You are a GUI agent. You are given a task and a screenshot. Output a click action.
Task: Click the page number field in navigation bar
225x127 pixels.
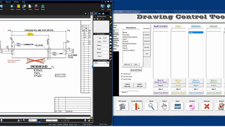coord(52,120)
